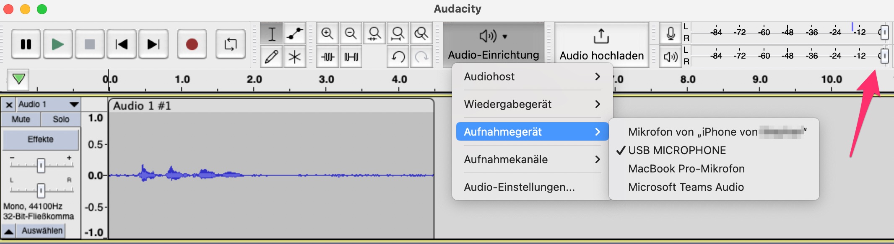Open the Audio-Einrichtung dropdown button
The height and width of the screenshot is (244, 894).
494,44
